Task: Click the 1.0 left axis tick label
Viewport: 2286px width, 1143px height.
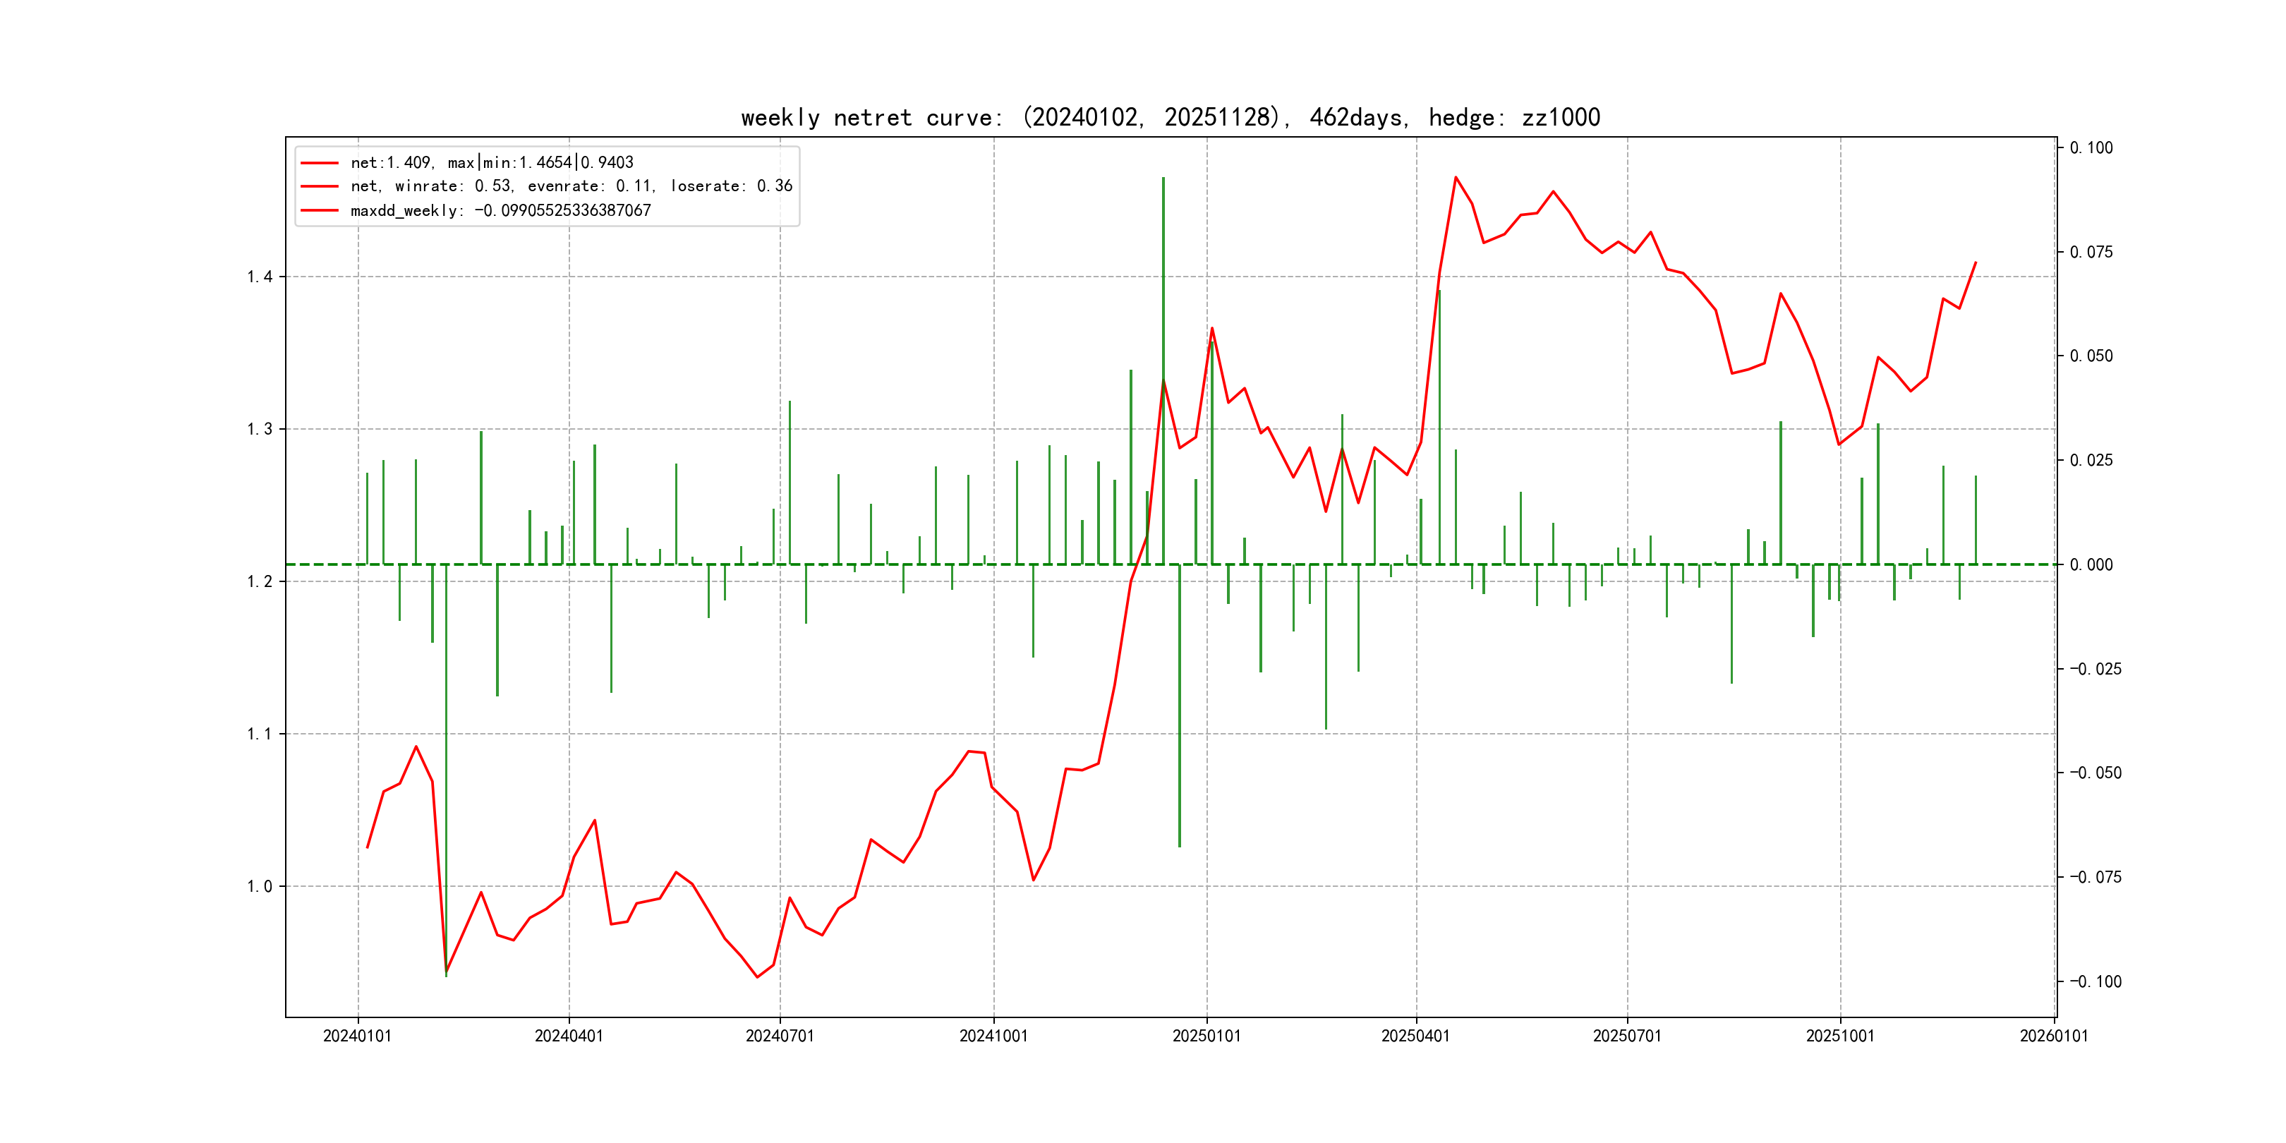Action: (x=259, y=887)
